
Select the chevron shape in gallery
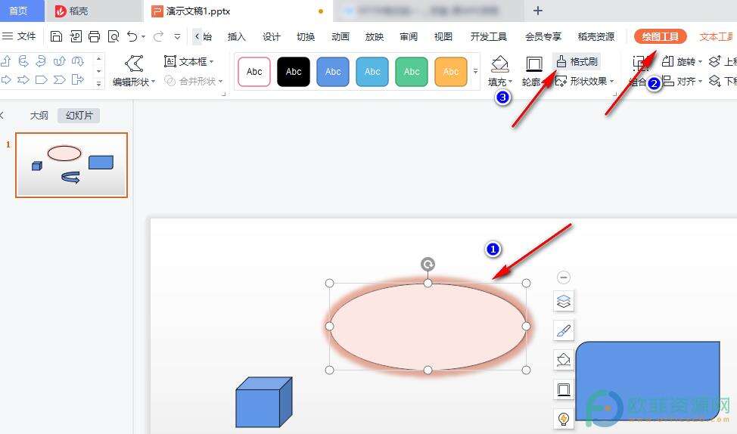[60, 80]
